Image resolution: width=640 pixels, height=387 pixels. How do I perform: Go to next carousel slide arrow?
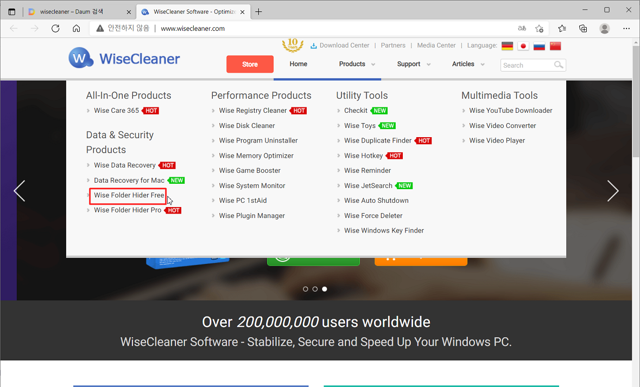coord(613,191)
